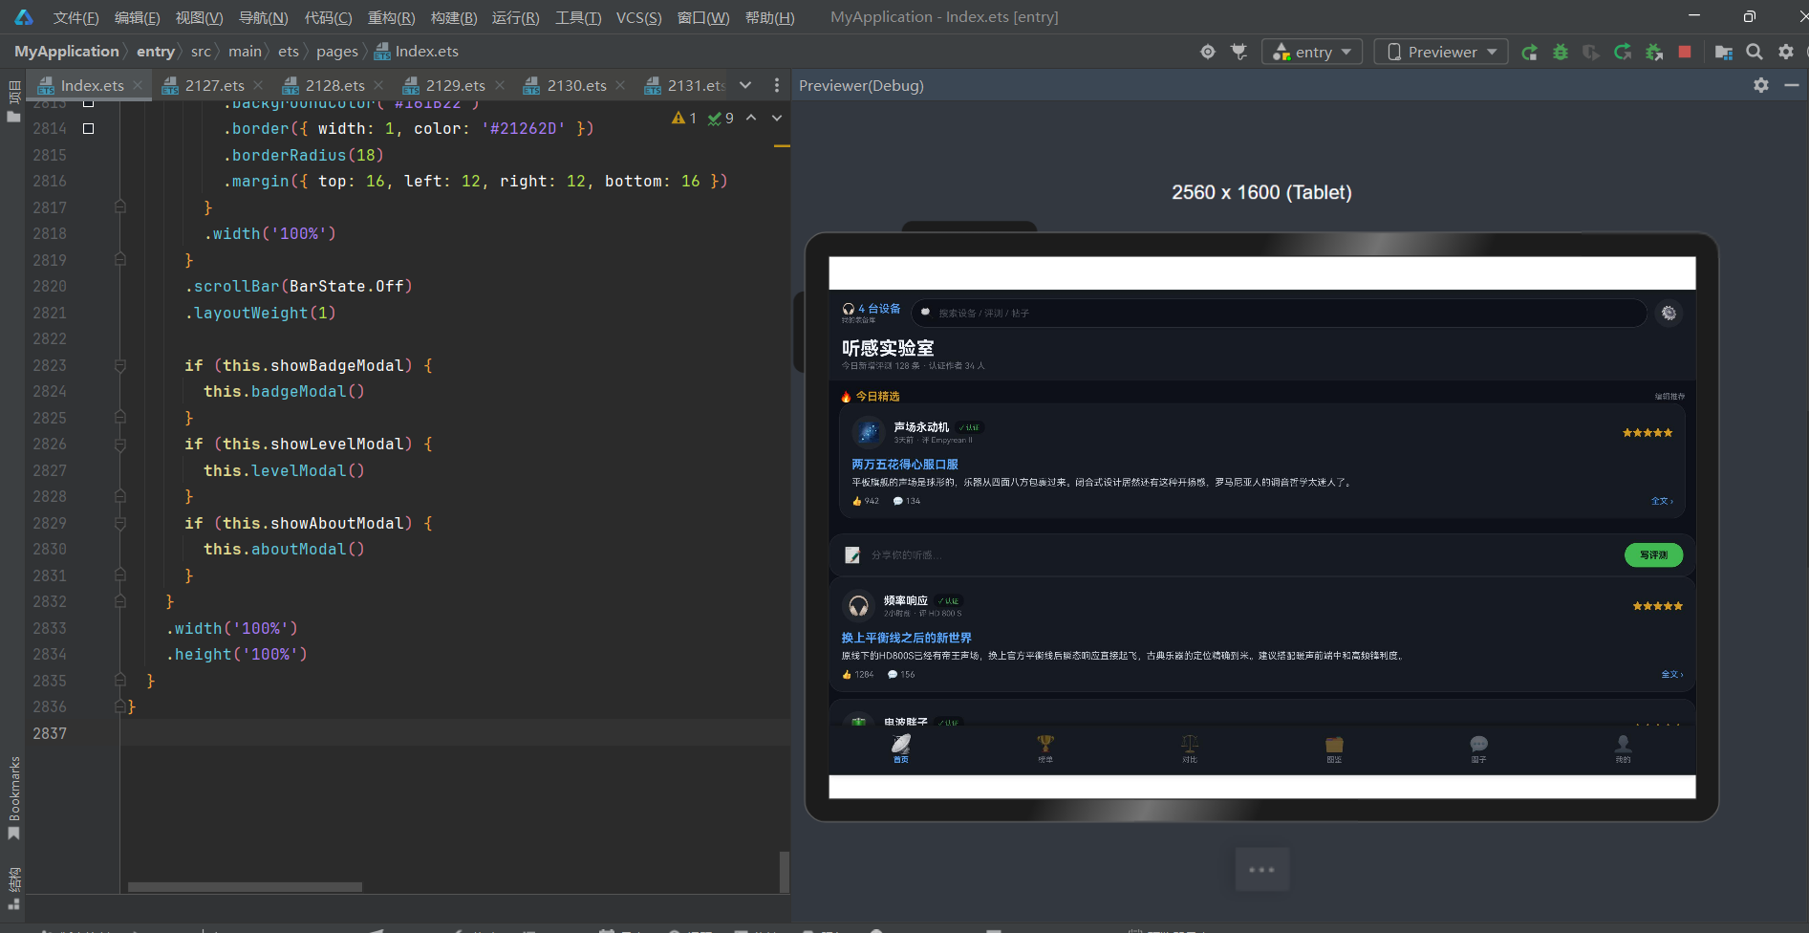Viewport: 1809px width, 933px height.
Task: Open review title 换上平衡线之后的新世界
Action: tap(906, 638)
